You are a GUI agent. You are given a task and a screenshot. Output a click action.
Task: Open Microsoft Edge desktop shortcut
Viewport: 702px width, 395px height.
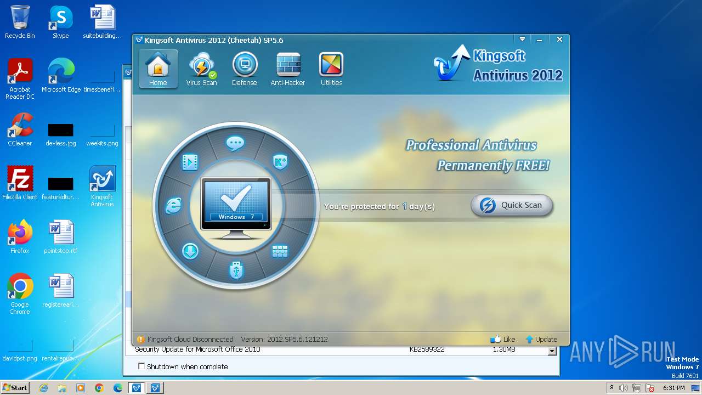(61, 76)
